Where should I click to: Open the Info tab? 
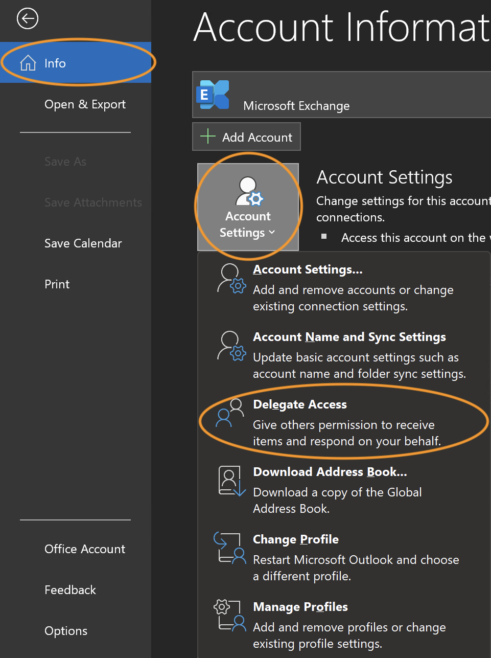click(76, 62)
